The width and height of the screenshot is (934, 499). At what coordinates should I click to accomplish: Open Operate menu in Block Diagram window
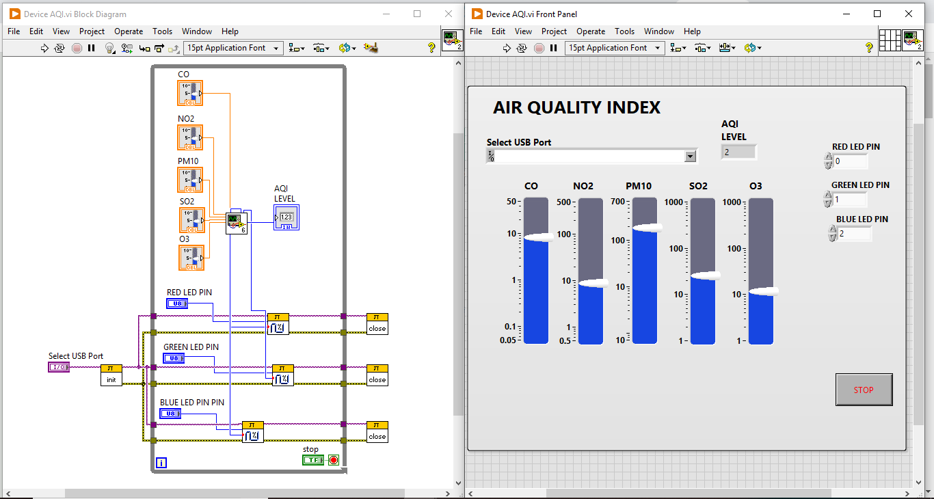tap(129, 31)
